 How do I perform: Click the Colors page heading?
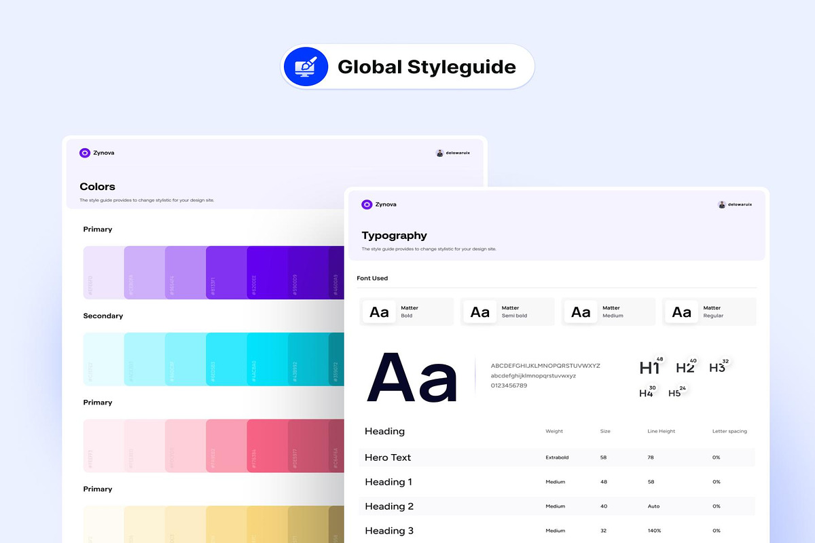pos(98,187)
